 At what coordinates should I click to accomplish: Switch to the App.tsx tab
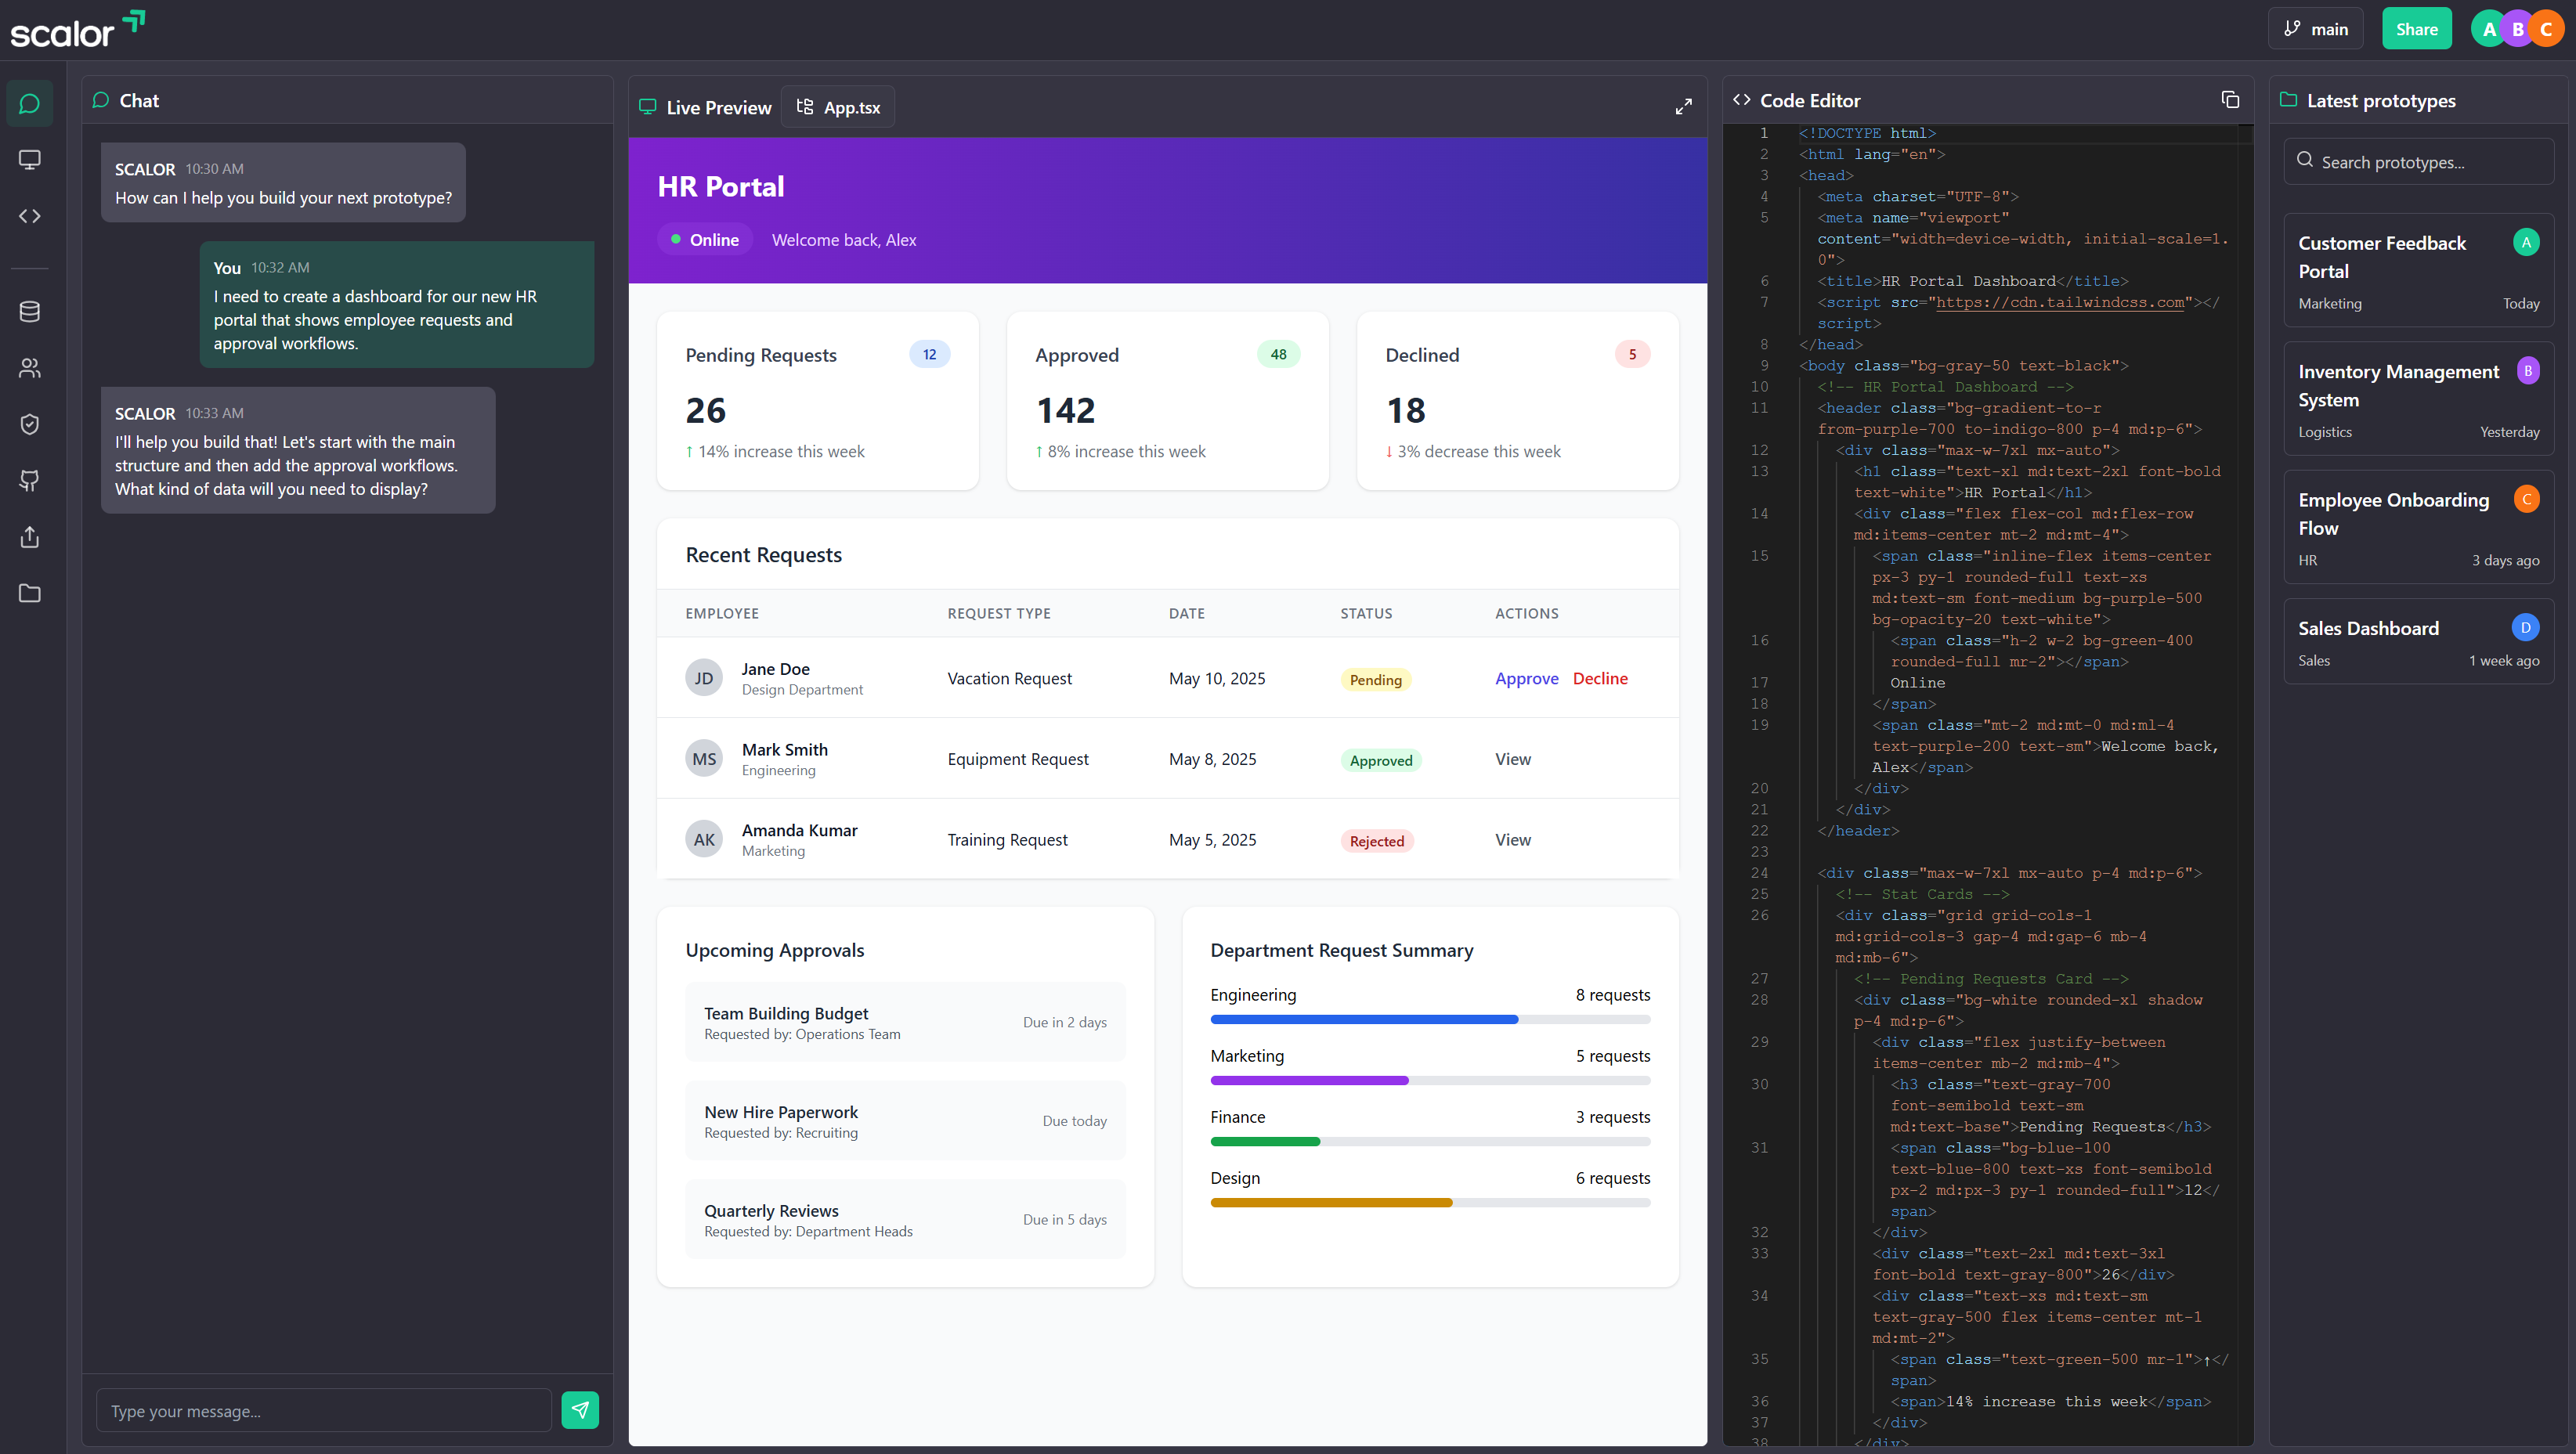[838, 107]
